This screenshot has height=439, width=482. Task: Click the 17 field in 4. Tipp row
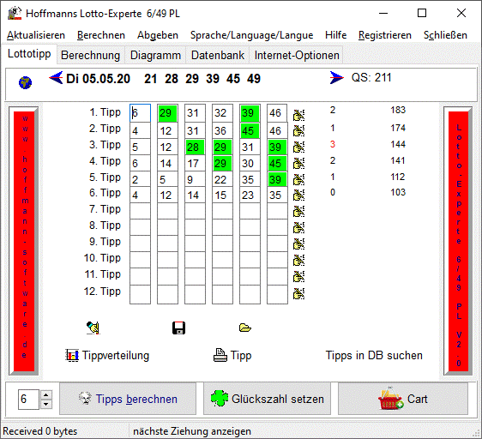195,163
